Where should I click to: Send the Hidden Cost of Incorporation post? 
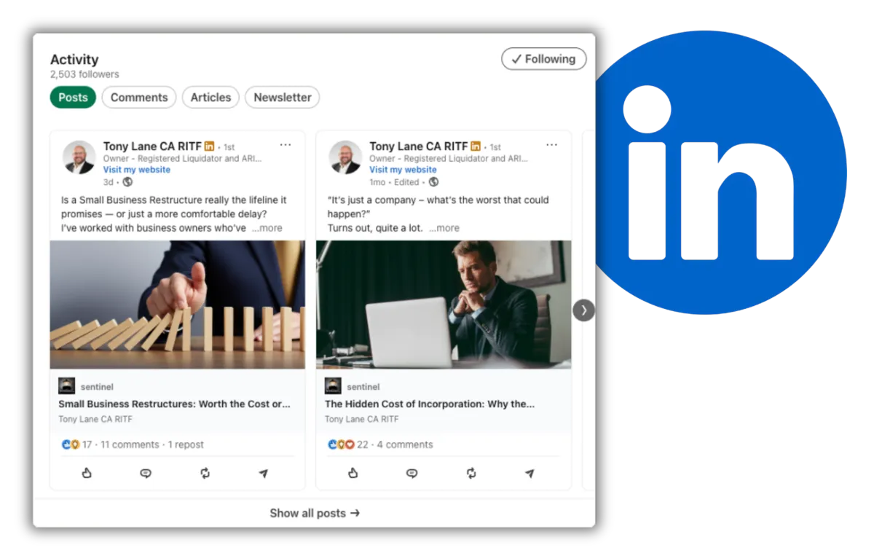click(529, 474)
